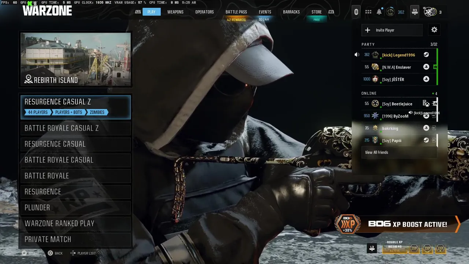Click the Invite Player button

click(x=392, y=30)
